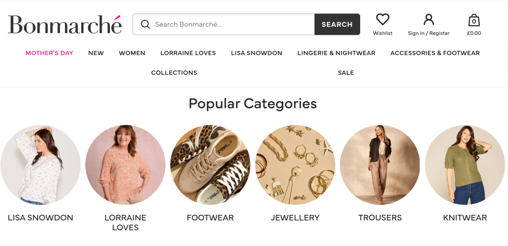Open the Footwear trainers category image

point(210,165)
